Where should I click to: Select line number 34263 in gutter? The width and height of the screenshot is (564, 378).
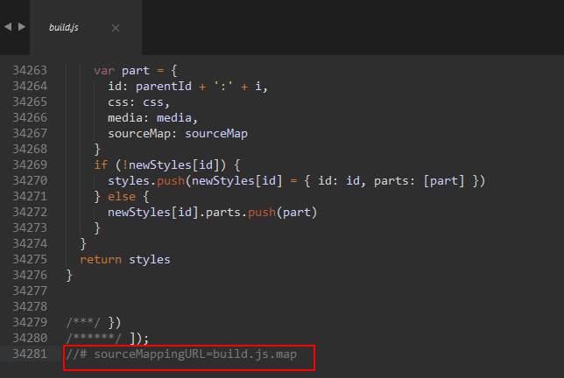[30, 70]
